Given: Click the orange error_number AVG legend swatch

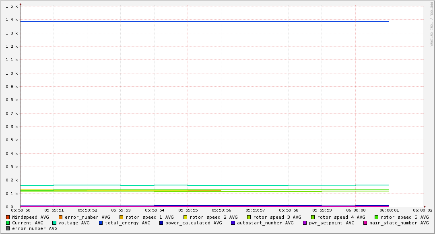Looking at the screenshot, I should (x=61, y=217).
